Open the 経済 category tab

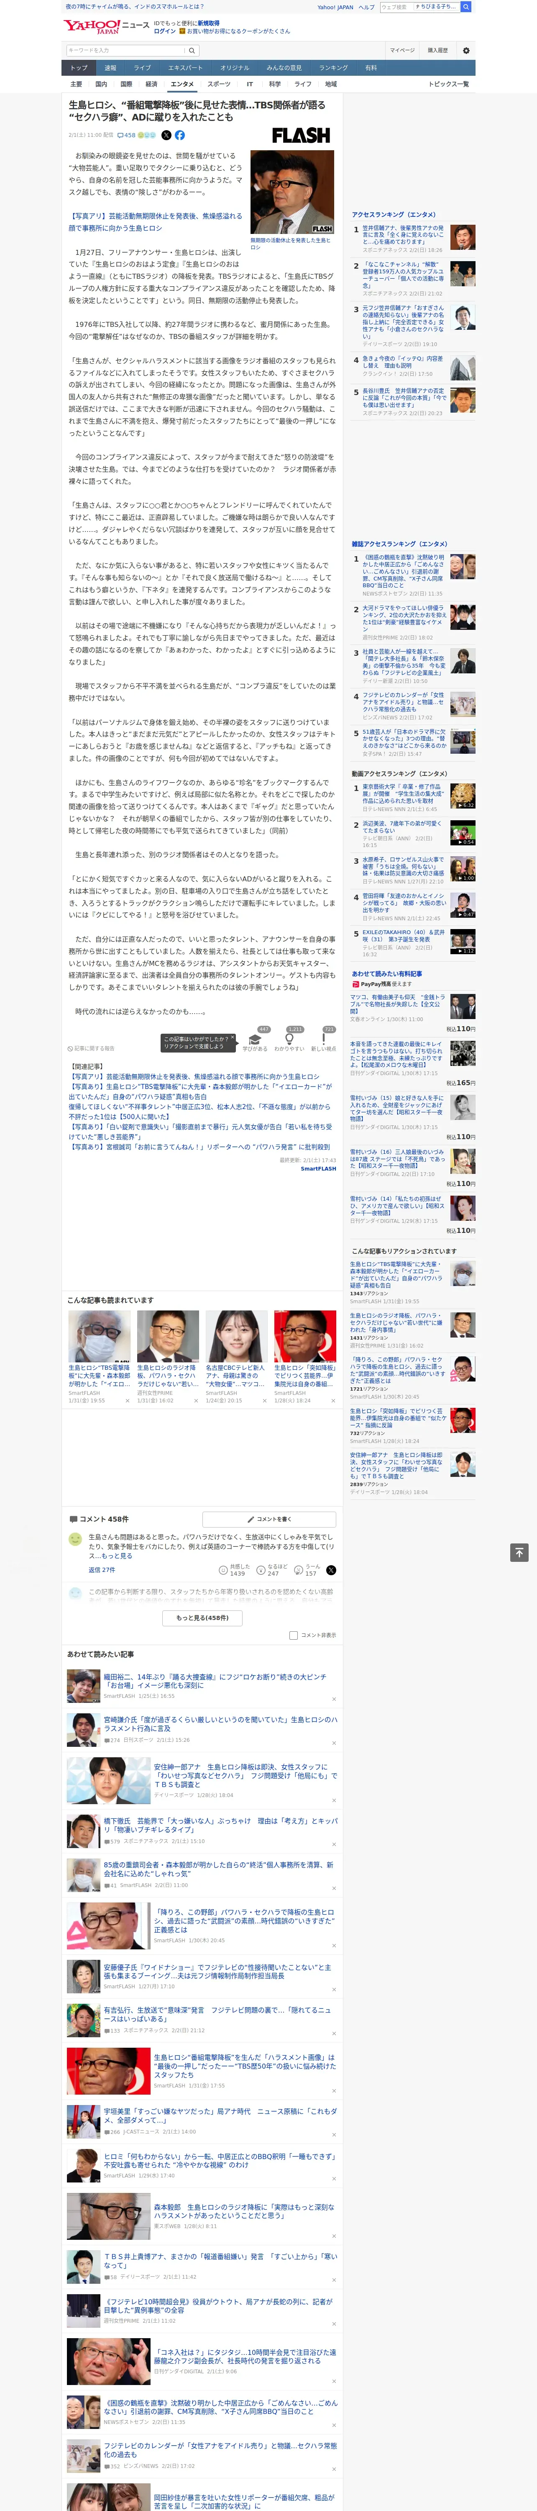pyautogui.click(x=151, y=84)
